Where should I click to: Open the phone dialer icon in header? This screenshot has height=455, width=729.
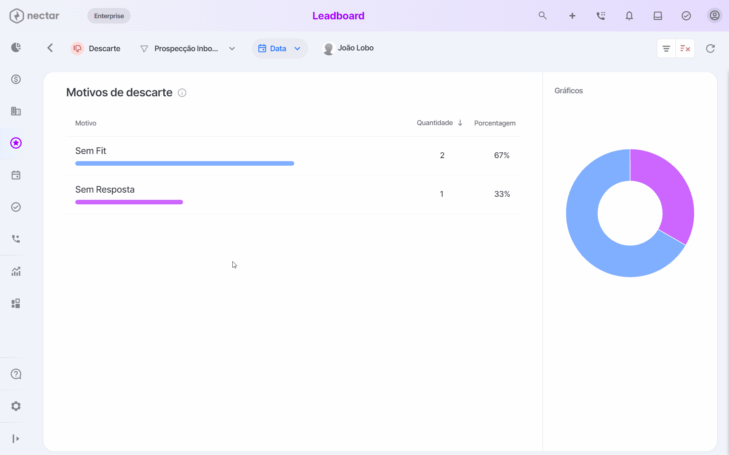click(601, 16)
